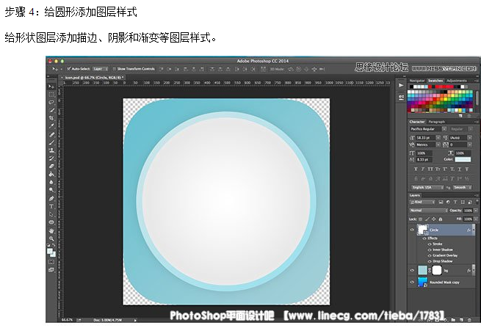
Task: Select the Lasso tool
Action: pyautogui.click(x=51, y=102)
